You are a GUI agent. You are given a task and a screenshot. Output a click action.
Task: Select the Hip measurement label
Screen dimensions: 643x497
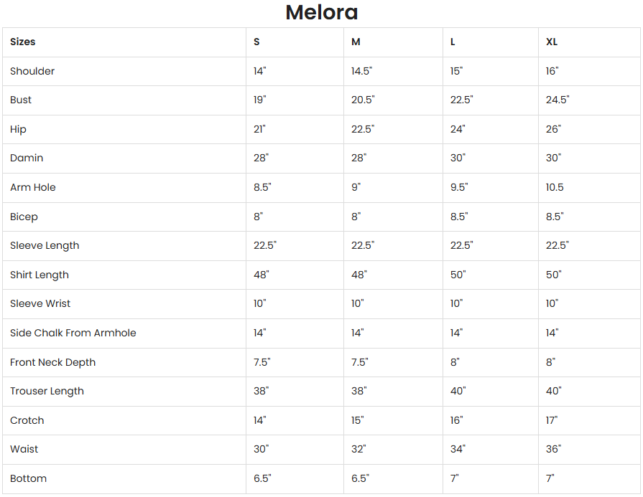pos(18,129)
